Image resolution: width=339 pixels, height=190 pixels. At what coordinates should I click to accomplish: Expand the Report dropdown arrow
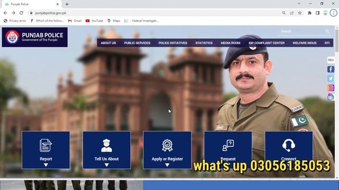click(46, 165)
